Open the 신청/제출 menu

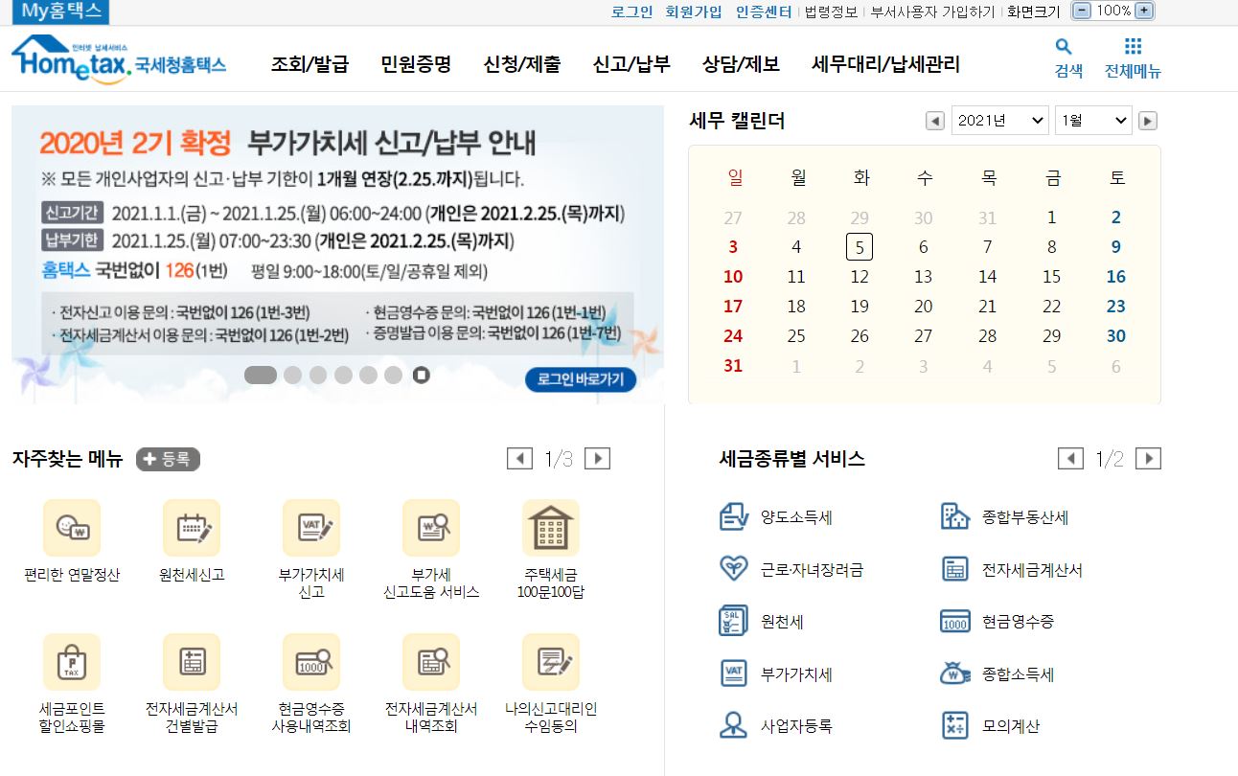click(522, 64)
